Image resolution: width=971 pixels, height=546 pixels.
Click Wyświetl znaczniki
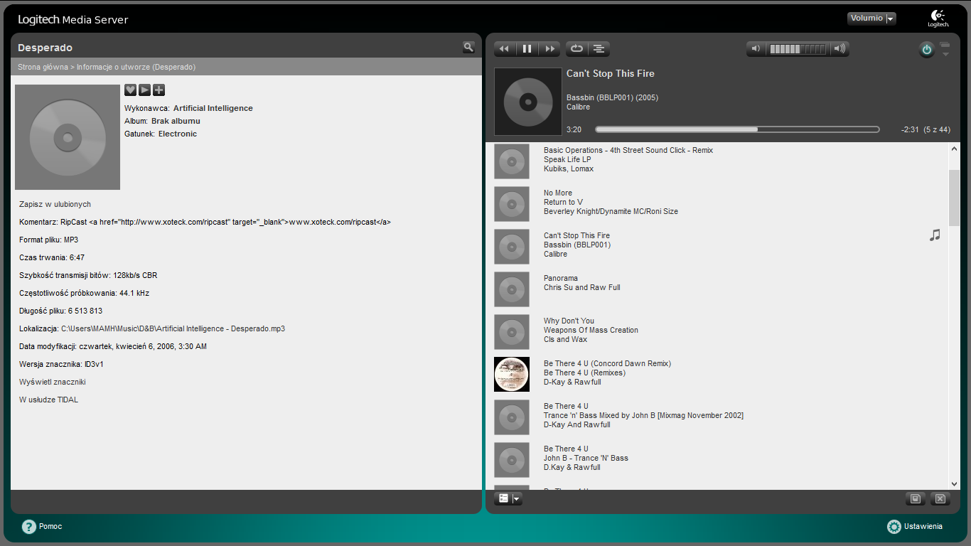(53, 382)
